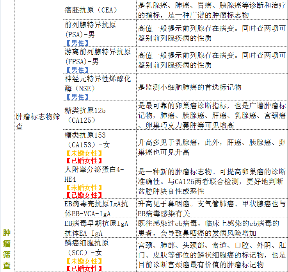Select the EB病毒壳抗原IgA抗体EB-VCA-IgA cell
288x272 pixels.
point(96,209)
